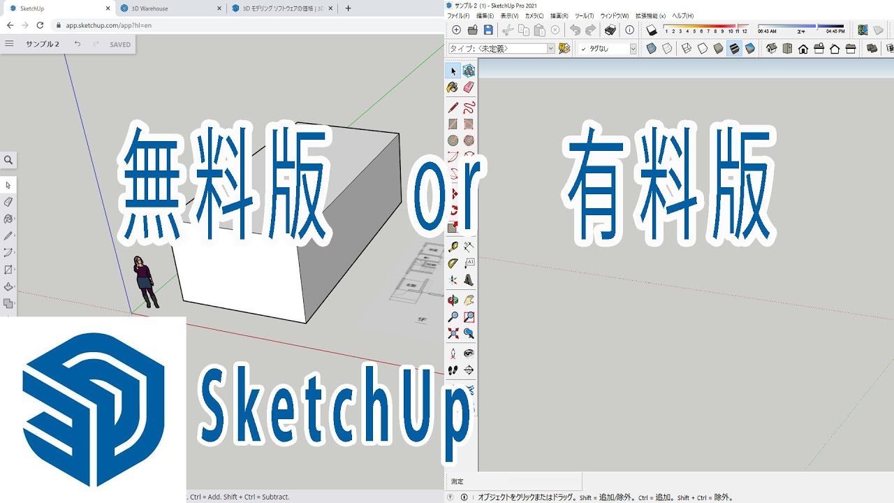This screenshot has height=503, width=894.
Task: Open the hamburger menu in SketchUp web
Action: (9, 44)
